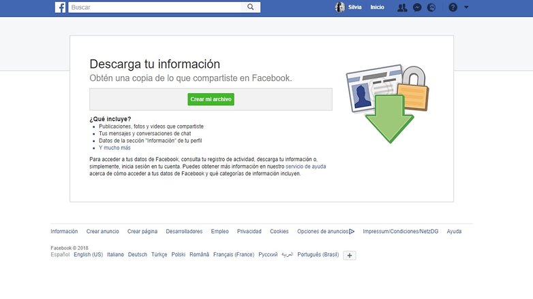This screenshot has height=299, width=533.
Task: Open the Y mucho más link
Action: (115, 148)
